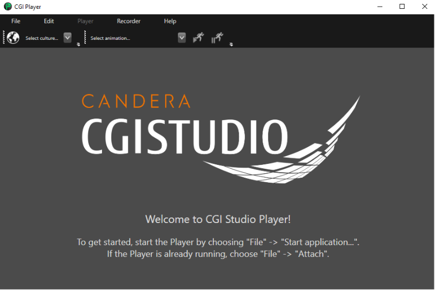435x290 pixels.
Task: Open overflow options after the animation toolbar
Action: (231, 44)
